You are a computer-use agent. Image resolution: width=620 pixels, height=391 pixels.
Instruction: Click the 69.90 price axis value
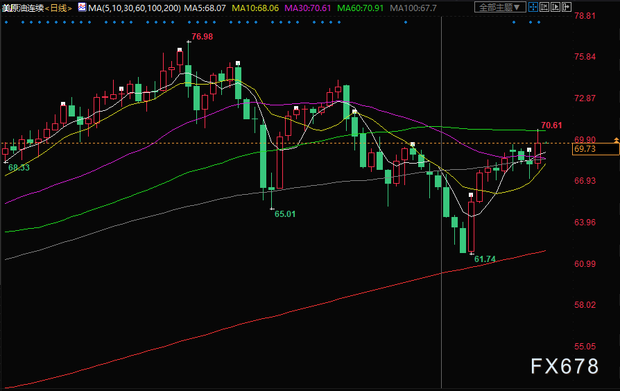(585, 139)
